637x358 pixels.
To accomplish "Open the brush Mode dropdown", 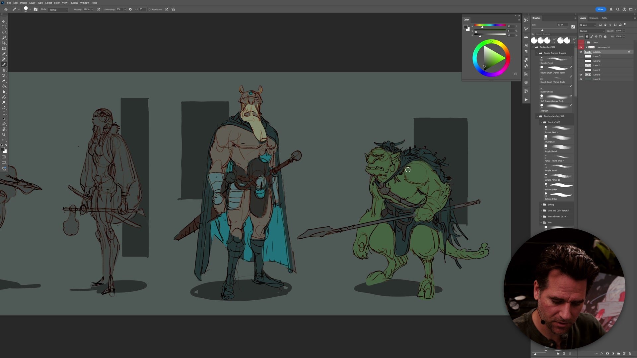I will pos(58,10).
